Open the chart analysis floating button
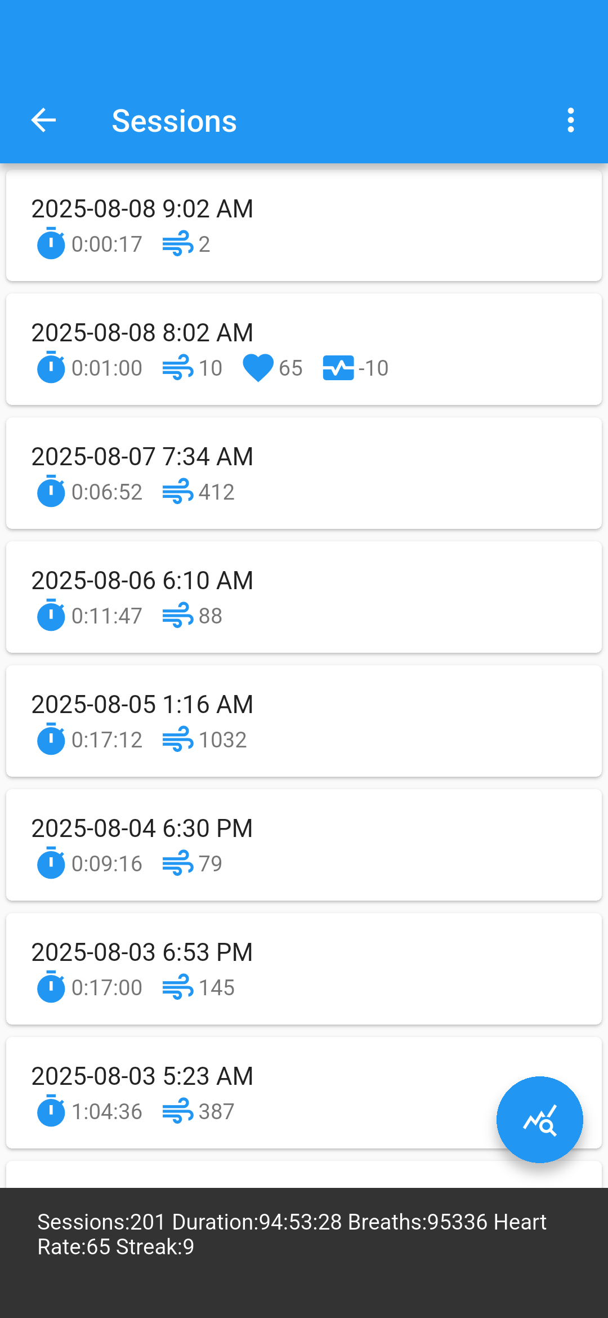This screenshot has height=1318, width=608. 539,1119
